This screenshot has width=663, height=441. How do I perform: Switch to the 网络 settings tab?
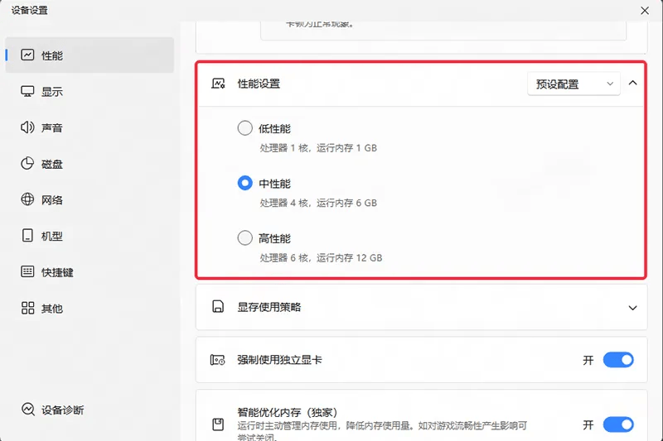point(51,200)
